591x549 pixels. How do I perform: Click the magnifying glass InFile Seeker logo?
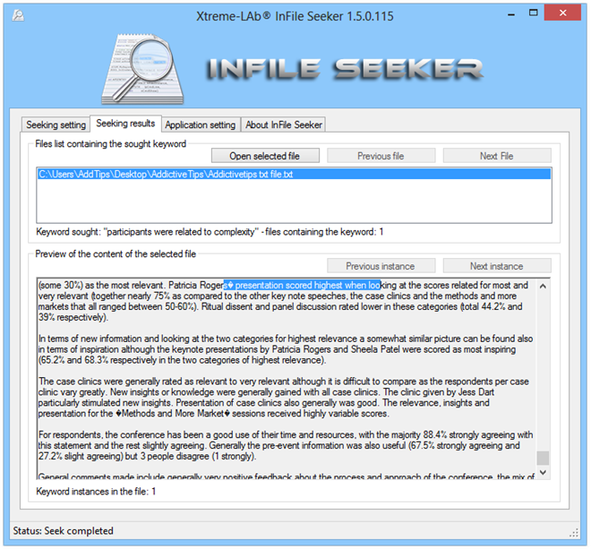click(x=142, y=69)
